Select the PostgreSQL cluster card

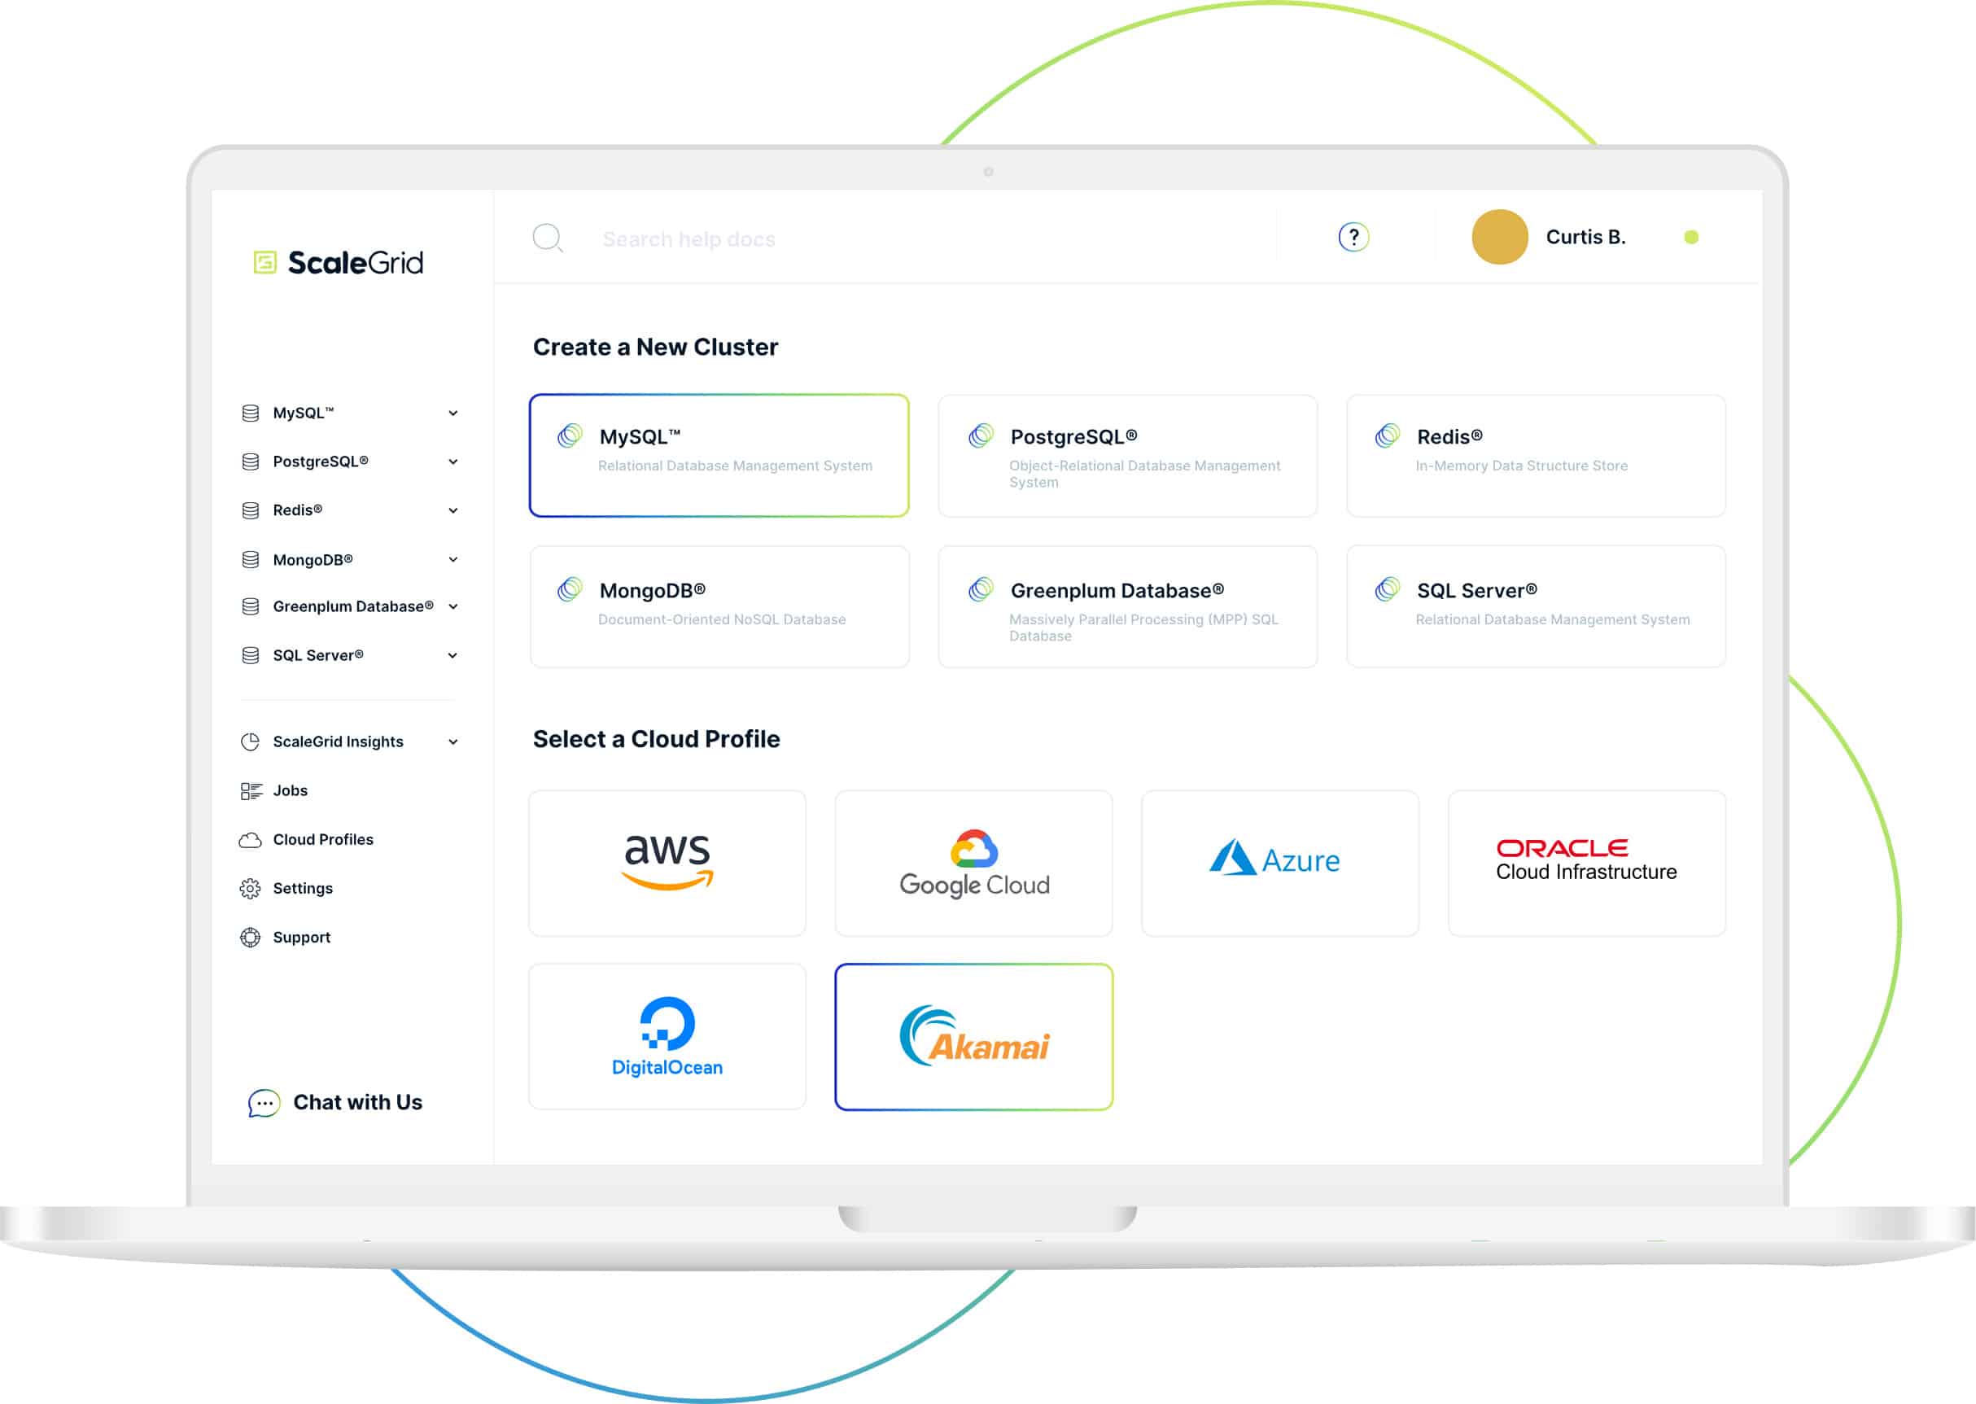coord(1127,456)
